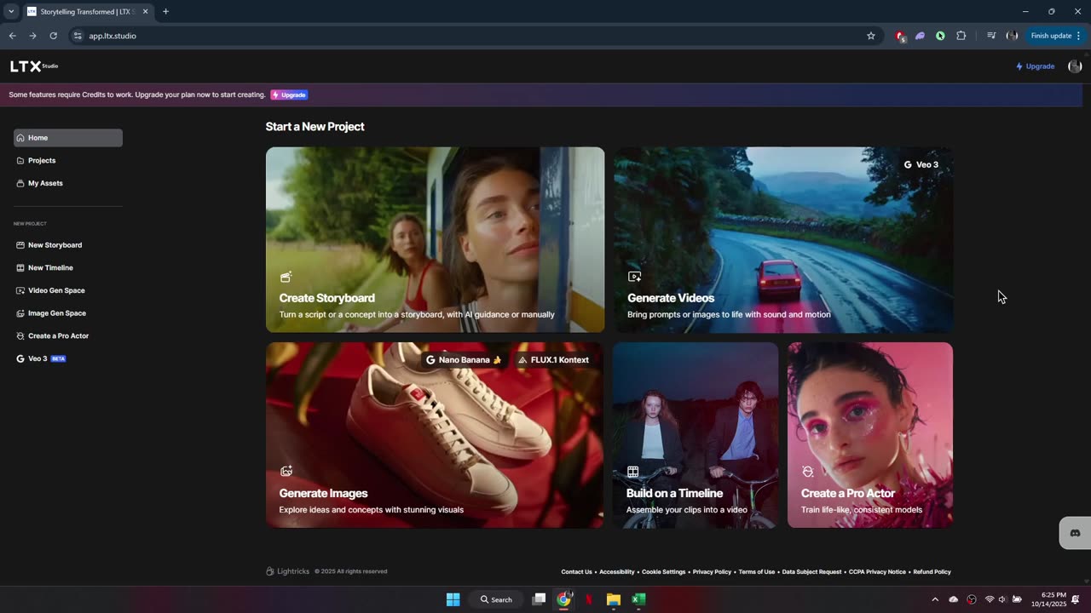Open the volume control in system tray
This screenshot has width=1091, height=613.
(x=1002, y=599)
